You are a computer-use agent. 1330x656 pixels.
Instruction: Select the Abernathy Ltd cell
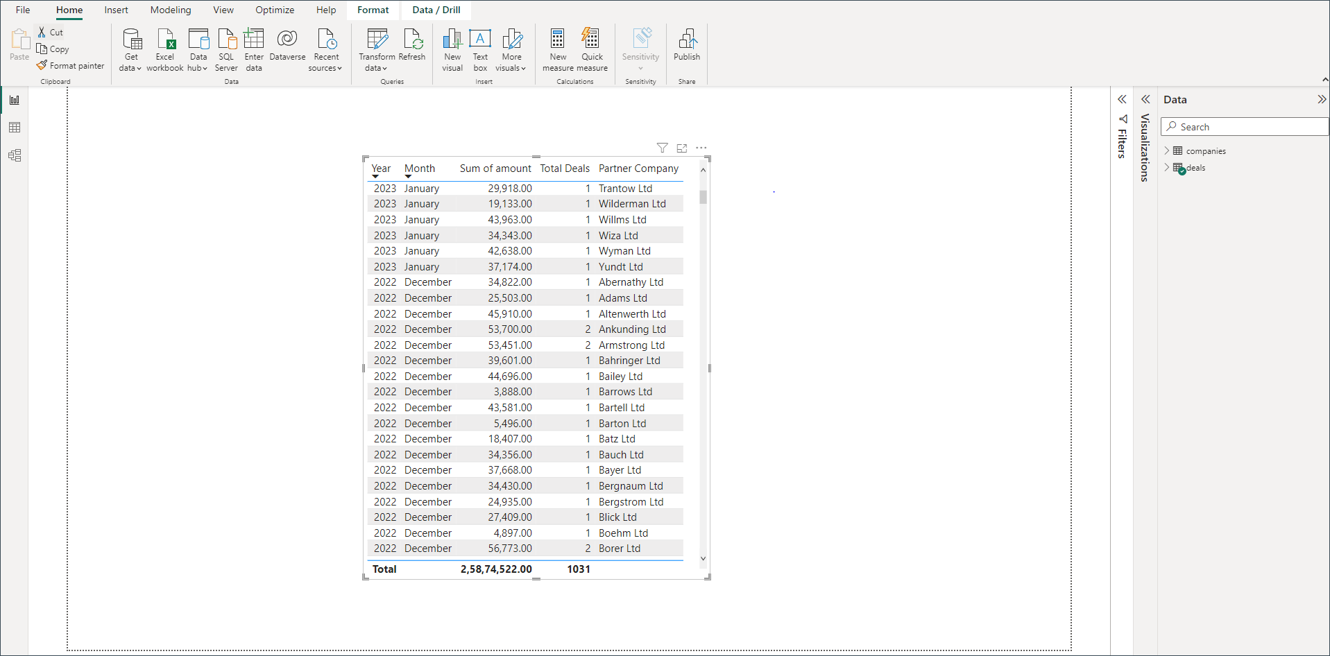631,282
